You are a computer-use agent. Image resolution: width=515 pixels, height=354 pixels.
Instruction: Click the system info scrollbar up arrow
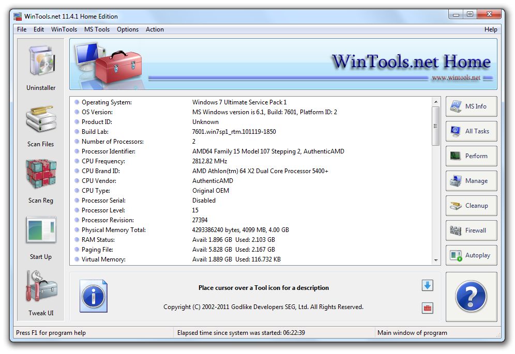[x=436, y=102]
